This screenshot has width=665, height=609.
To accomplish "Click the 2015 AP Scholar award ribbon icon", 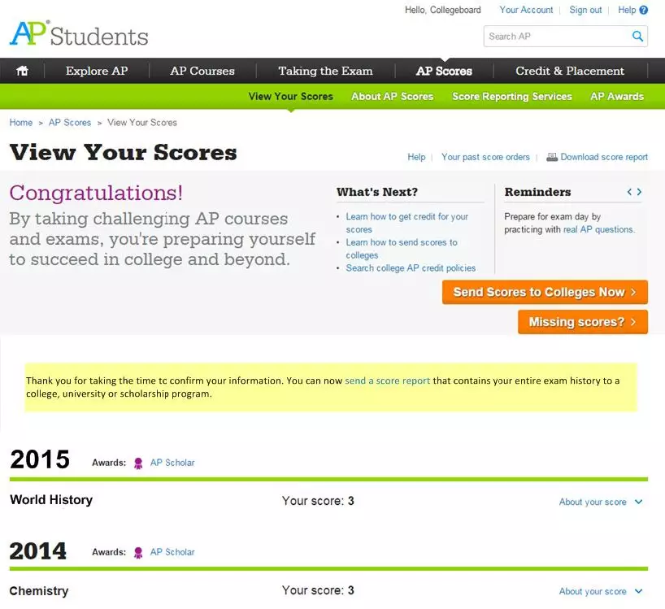I will pyautogui.click(x=138, y=463).
